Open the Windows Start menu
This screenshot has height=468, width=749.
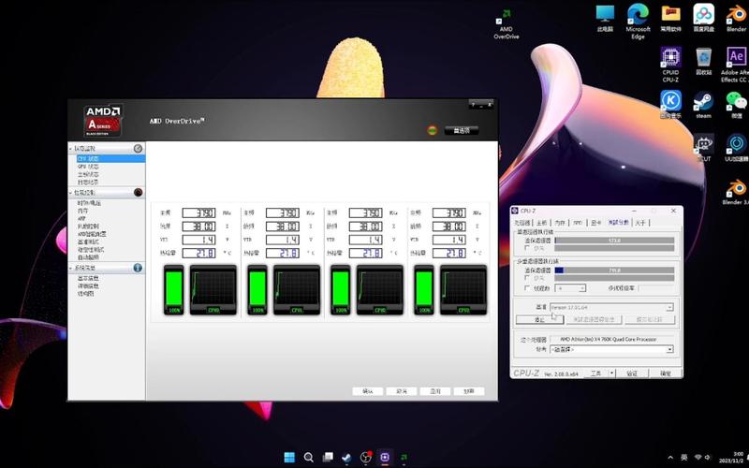289,457
